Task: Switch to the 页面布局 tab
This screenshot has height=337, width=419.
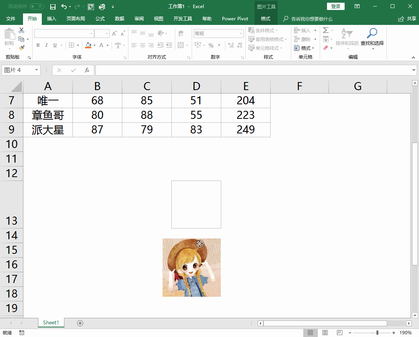Action: [76, 19]
